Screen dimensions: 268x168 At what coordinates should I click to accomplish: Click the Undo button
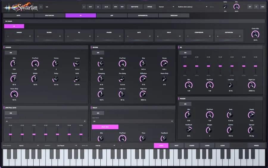pos(116,7)
